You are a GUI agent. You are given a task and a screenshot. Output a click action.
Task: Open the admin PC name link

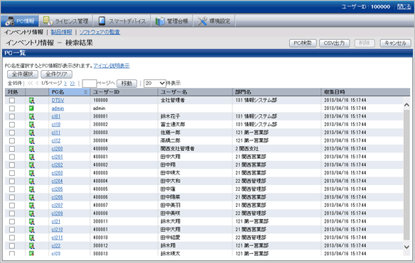58,108
